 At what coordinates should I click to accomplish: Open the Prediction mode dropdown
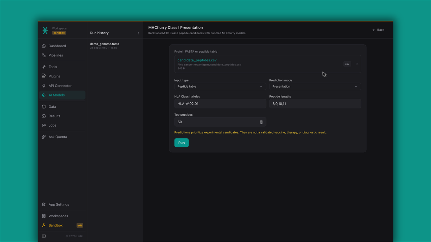[x=315, y=86]
